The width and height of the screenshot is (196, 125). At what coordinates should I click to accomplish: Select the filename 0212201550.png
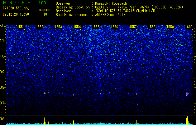click(x=16, y=8)
